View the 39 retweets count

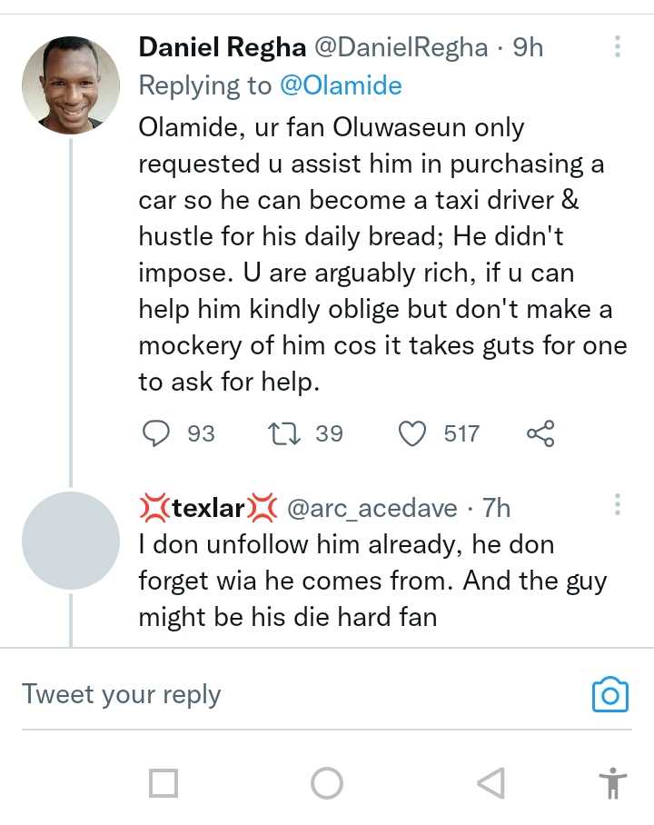point(329,433)
